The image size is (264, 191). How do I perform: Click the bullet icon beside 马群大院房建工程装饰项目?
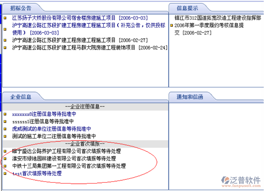click(x=5, y=48)
